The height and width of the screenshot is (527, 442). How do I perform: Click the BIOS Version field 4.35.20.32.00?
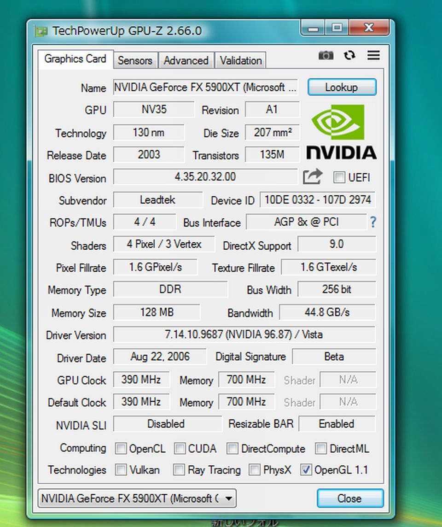(x=205, y=177)
